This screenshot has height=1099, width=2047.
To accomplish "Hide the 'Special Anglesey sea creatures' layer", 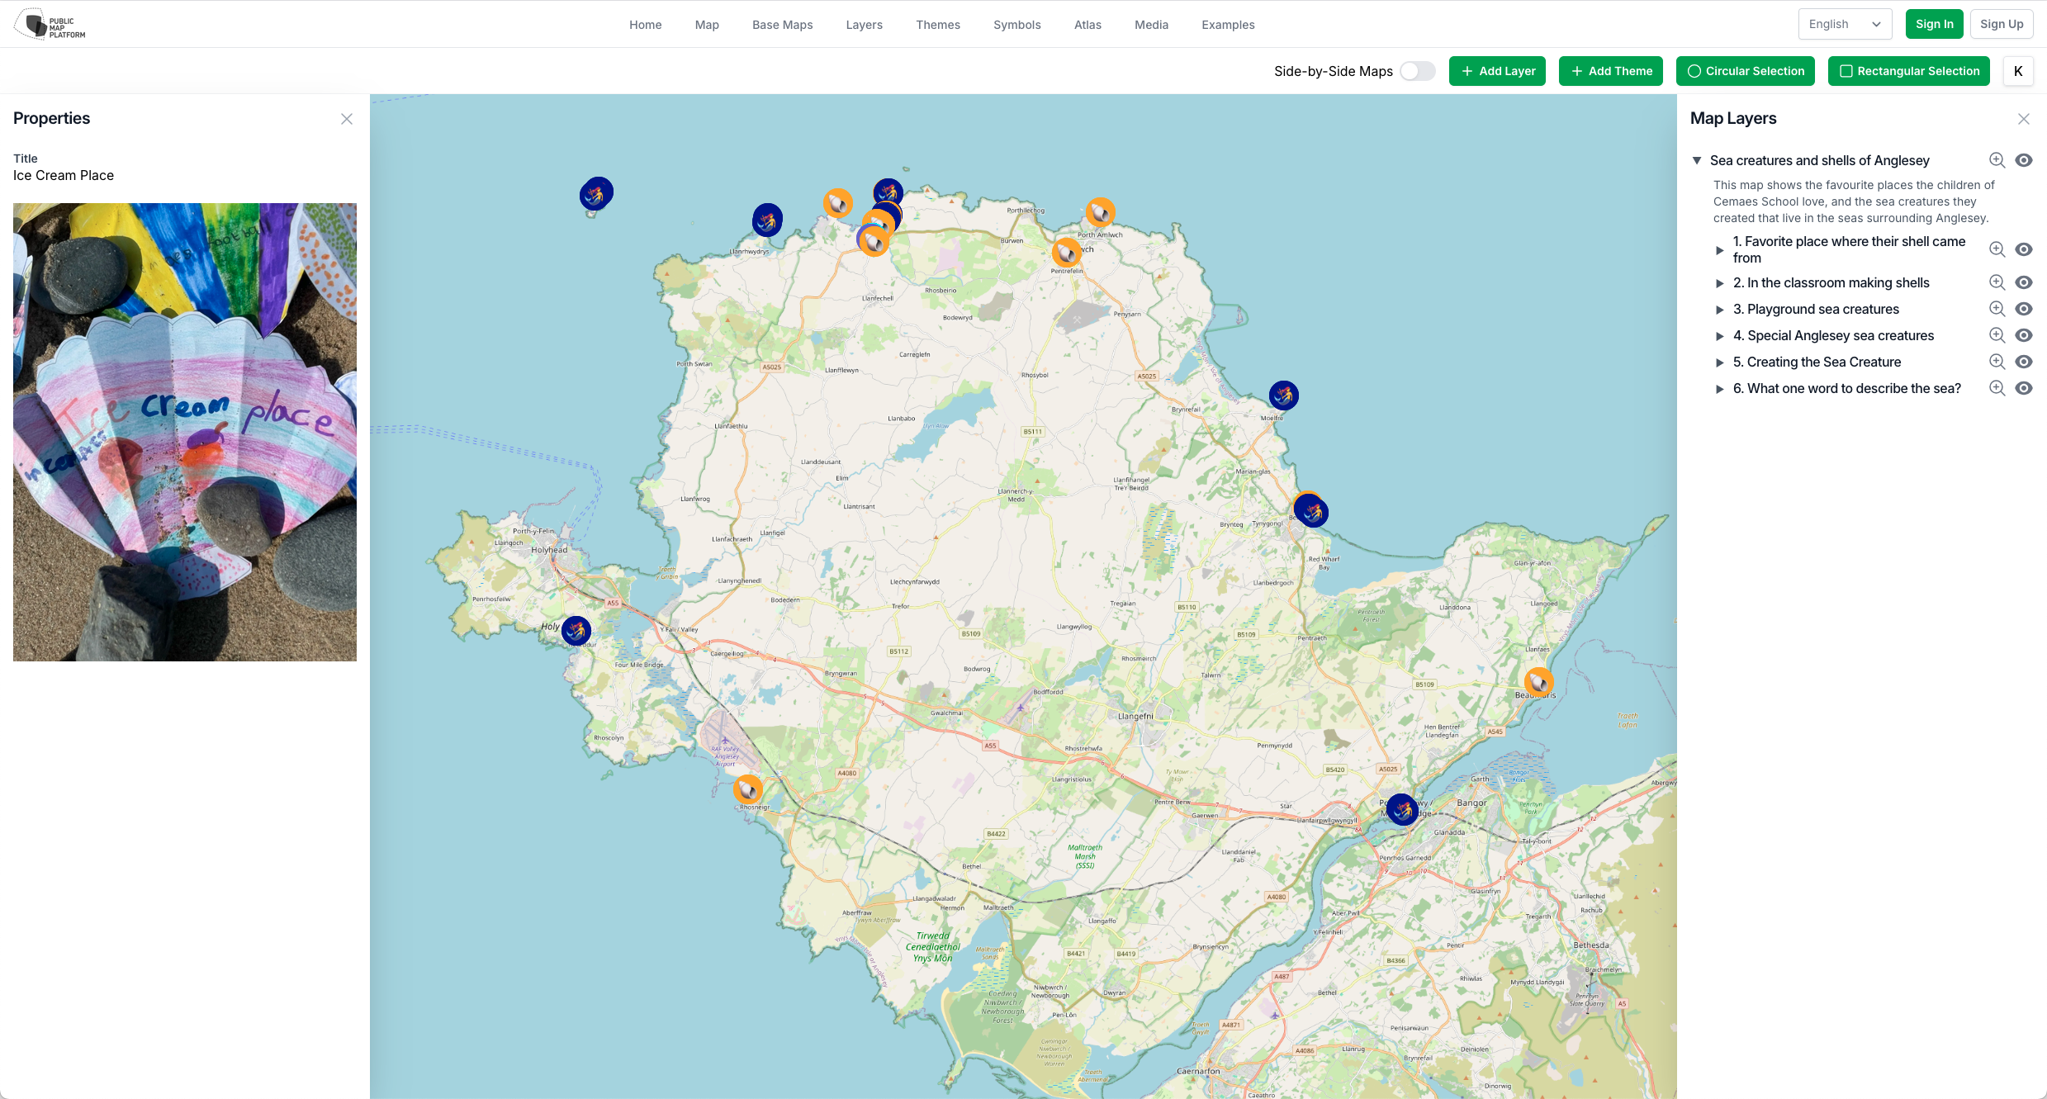I will click(x=2024, y=335).
